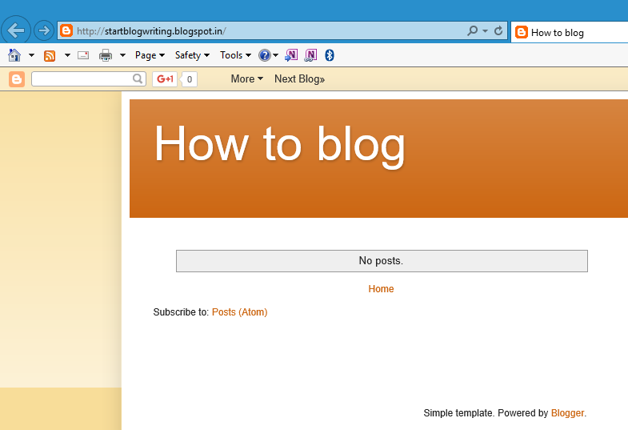Click the G+1 count bubble showing 0

coord(189,79)
